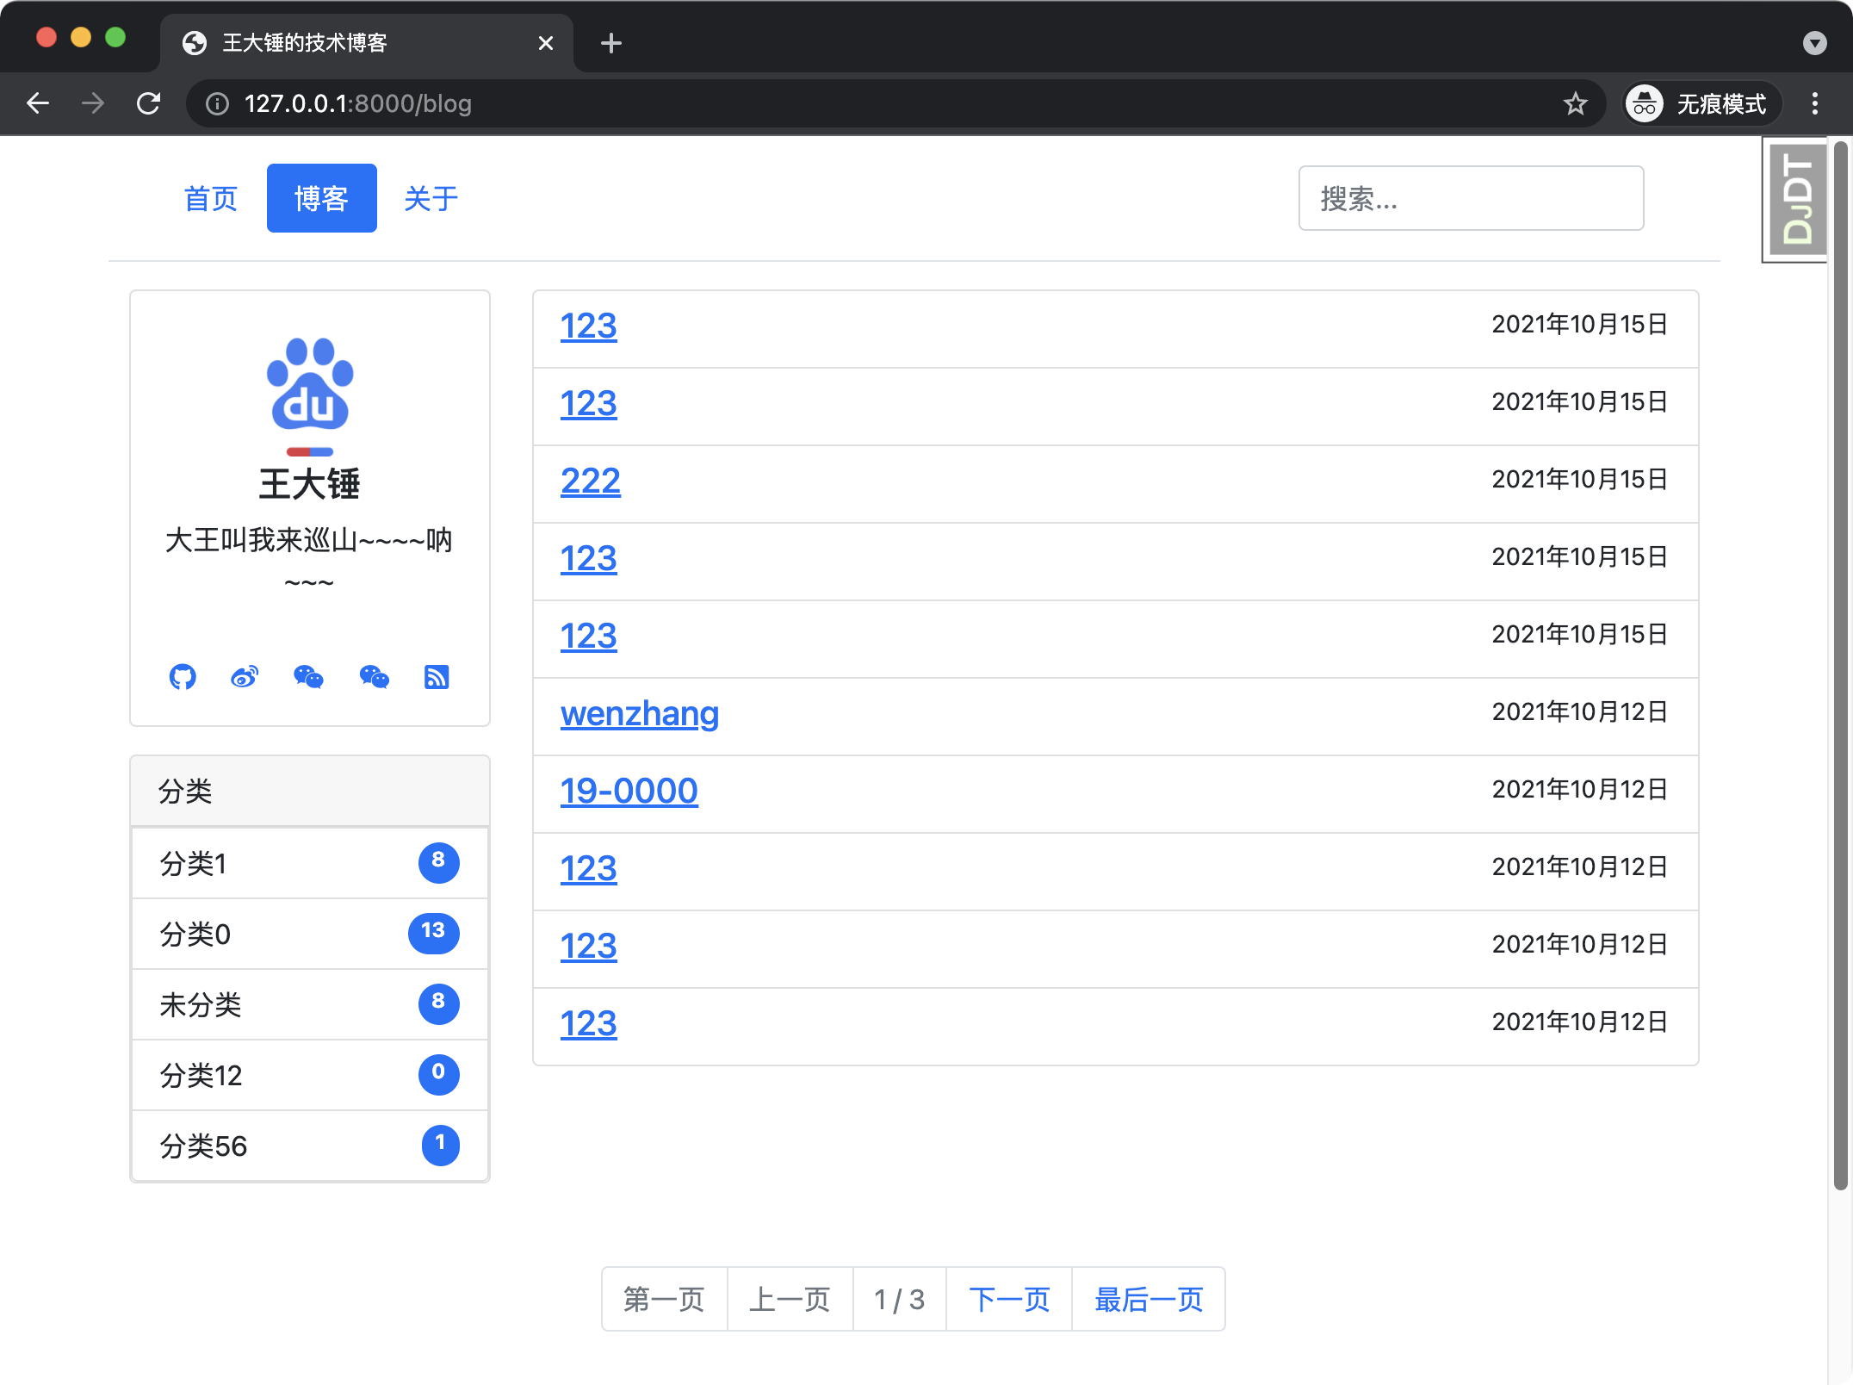The height and width of the screenshot is (1385, 1853).
Task: Click the 搜索 search input field
Action: click(x=1470, y=199)
